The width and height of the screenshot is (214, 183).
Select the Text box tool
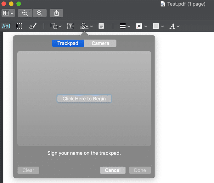[x=70, y=26]
